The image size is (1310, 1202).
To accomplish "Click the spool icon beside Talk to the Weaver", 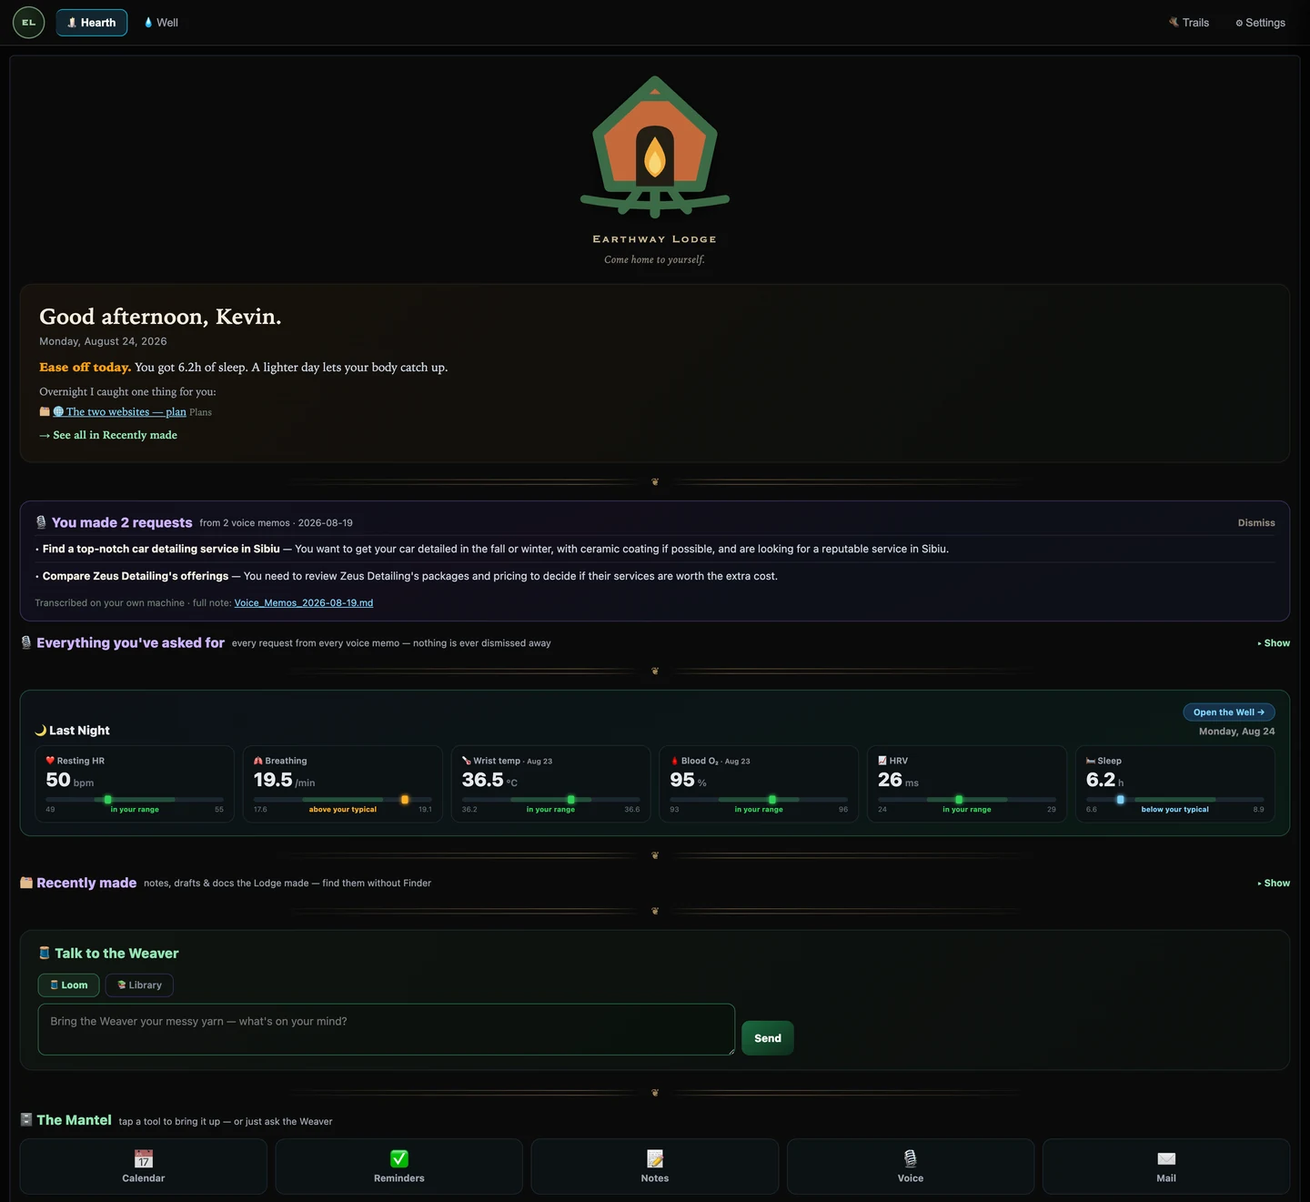I will click(45, 953).
